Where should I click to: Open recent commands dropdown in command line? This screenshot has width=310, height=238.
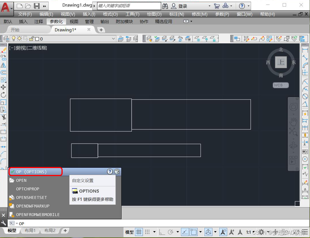click(17, 223)
